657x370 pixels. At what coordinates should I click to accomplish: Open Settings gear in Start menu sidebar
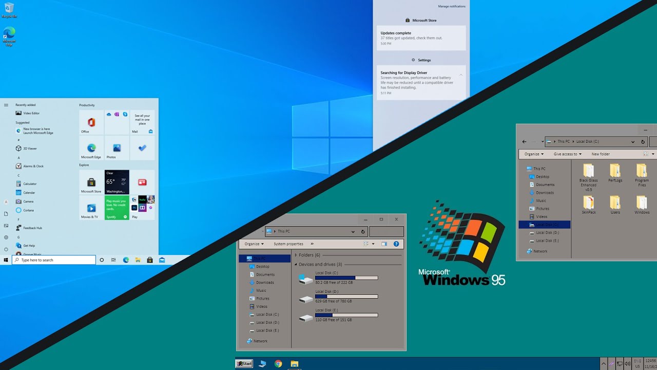pyautogui.click(x=6, y=237)
